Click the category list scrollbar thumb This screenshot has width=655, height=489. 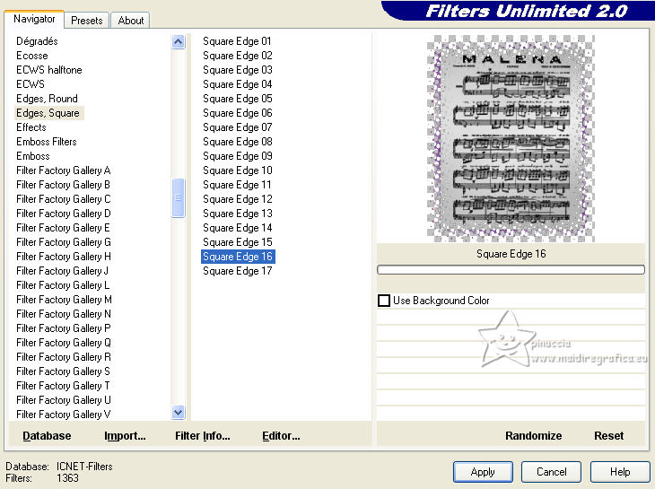pos(178,198)
